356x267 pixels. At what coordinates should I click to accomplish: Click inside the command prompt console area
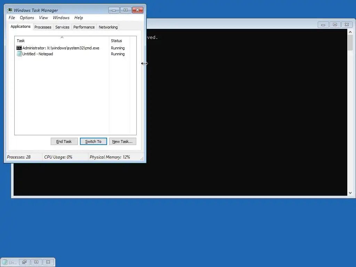(246, 112)
